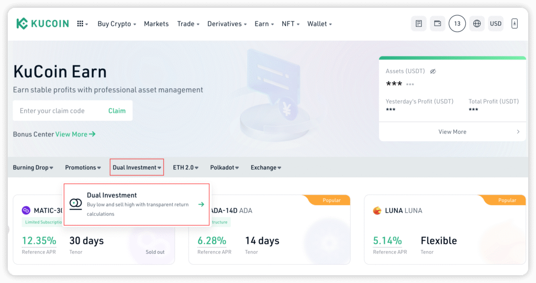Expand the Buy Crypto dropdown
The image size is (536, 283).
click(117, 24)
